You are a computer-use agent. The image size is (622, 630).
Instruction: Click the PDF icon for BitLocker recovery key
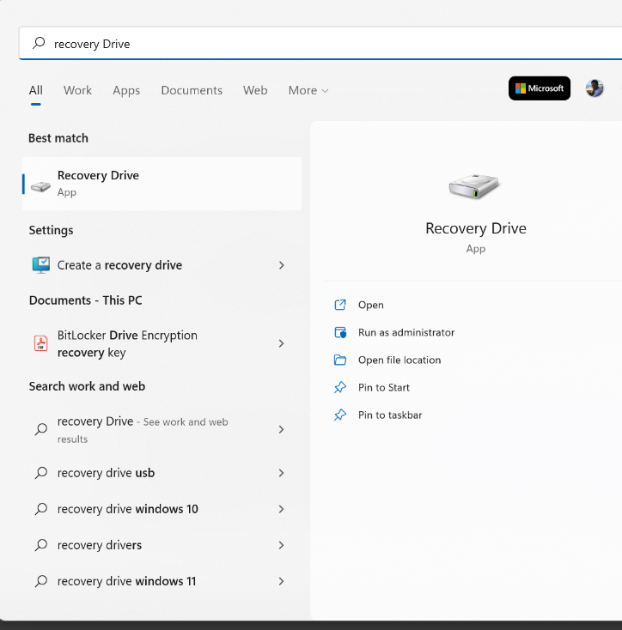point(40,343)
